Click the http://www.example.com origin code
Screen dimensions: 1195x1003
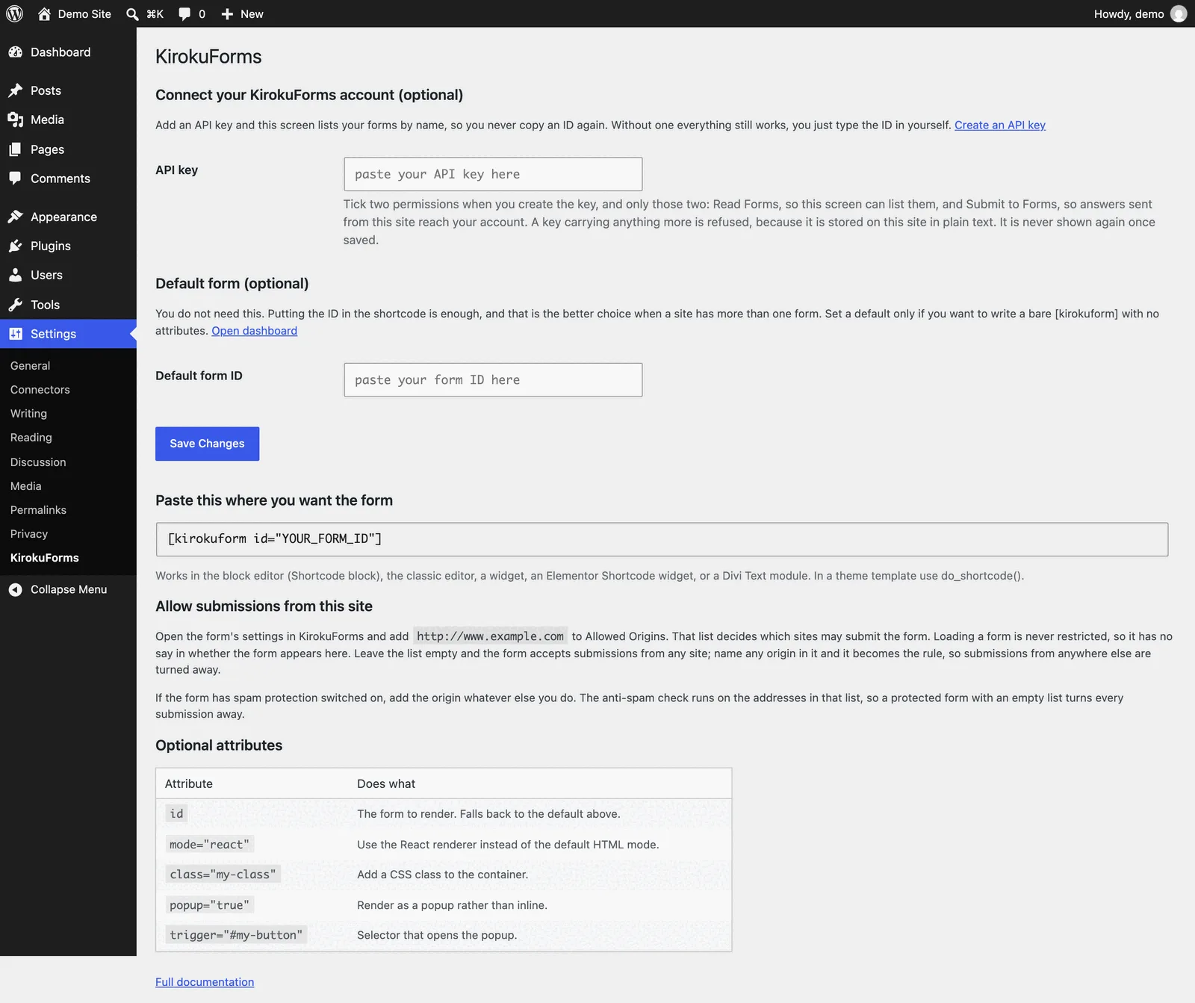(x=490, y=636)
